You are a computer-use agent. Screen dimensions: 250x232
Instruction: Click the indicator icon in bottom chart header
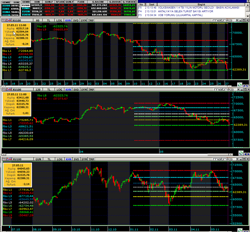10,159
